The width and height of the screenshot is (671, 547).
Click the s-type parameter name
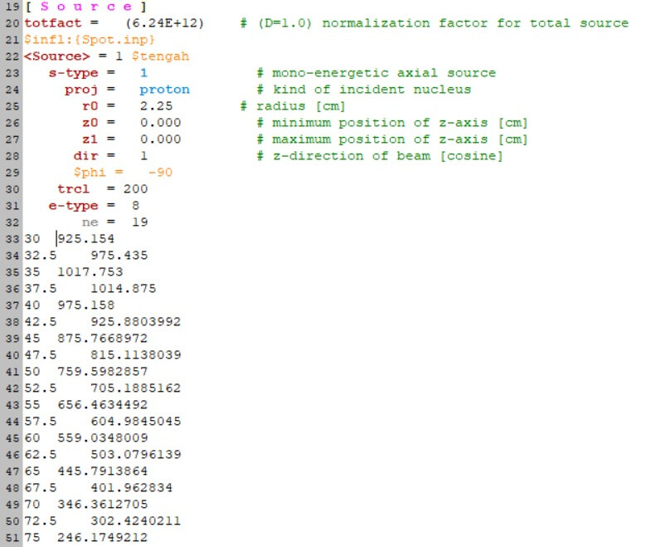coord(73,73)
